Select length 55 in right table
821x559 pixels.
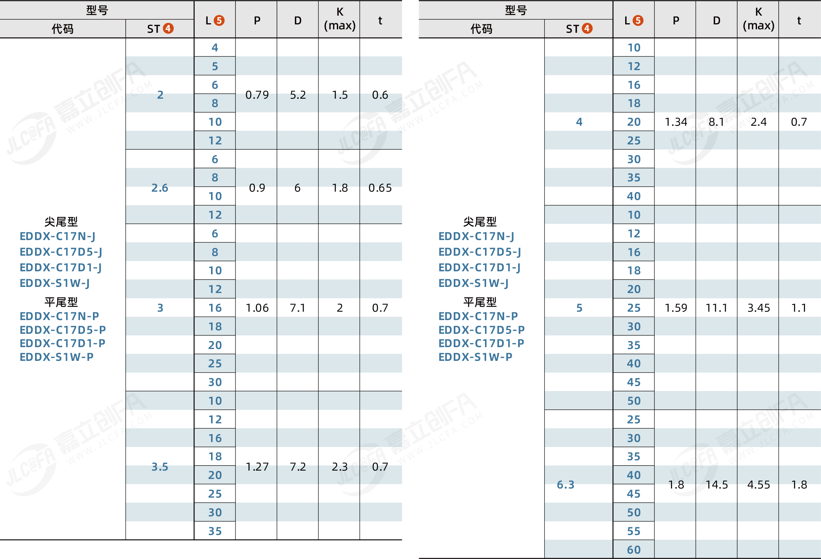[x=634, y=531]
